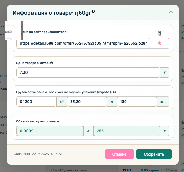Click the Сохранить button

coord(154,154)
